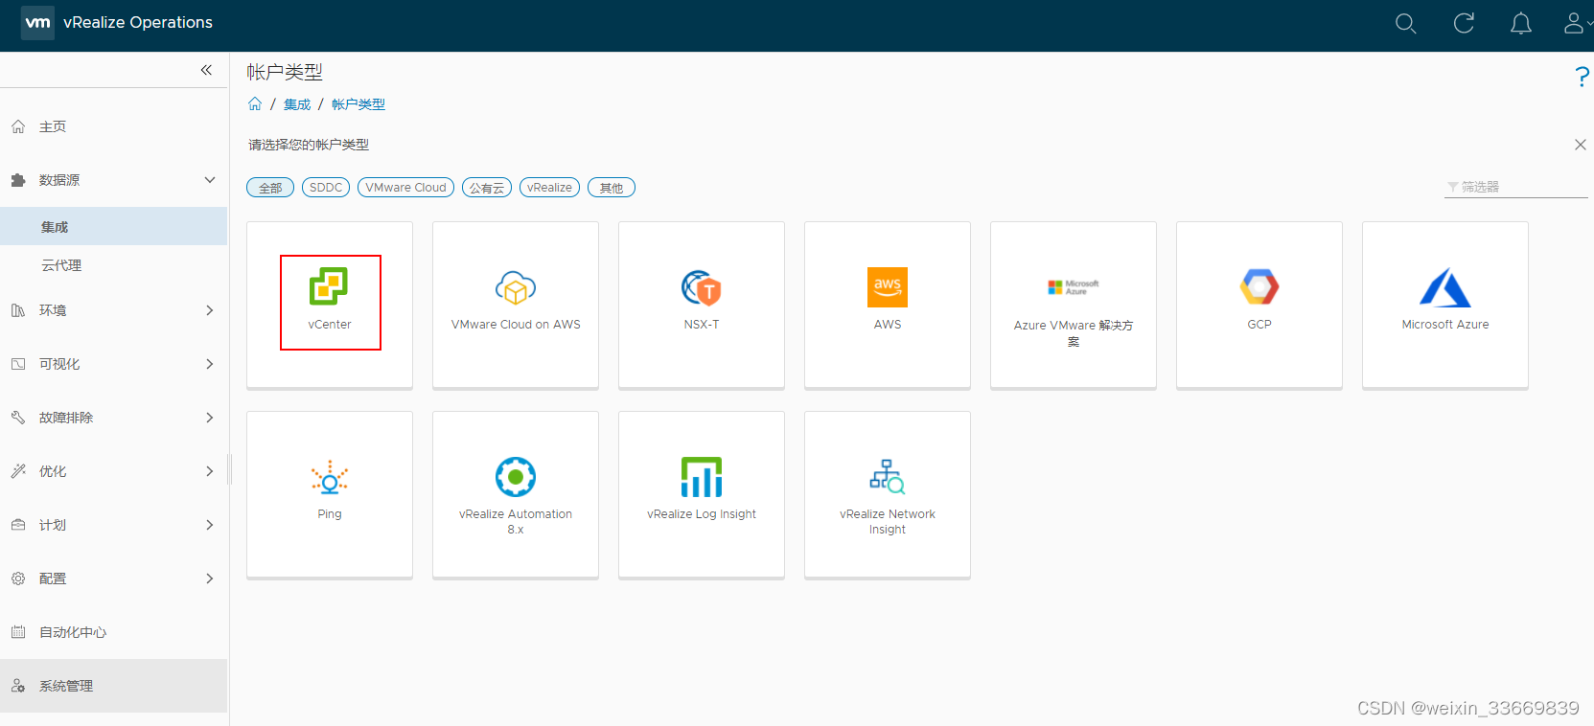
Task: Click the 计划 sidebar icon
Action: (x=18, y=525)
